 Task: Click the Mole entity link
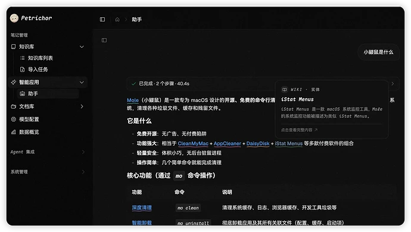(x=133, y=100)
